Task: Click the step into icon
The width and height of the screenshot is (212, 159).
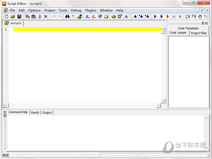Action: 188,17
